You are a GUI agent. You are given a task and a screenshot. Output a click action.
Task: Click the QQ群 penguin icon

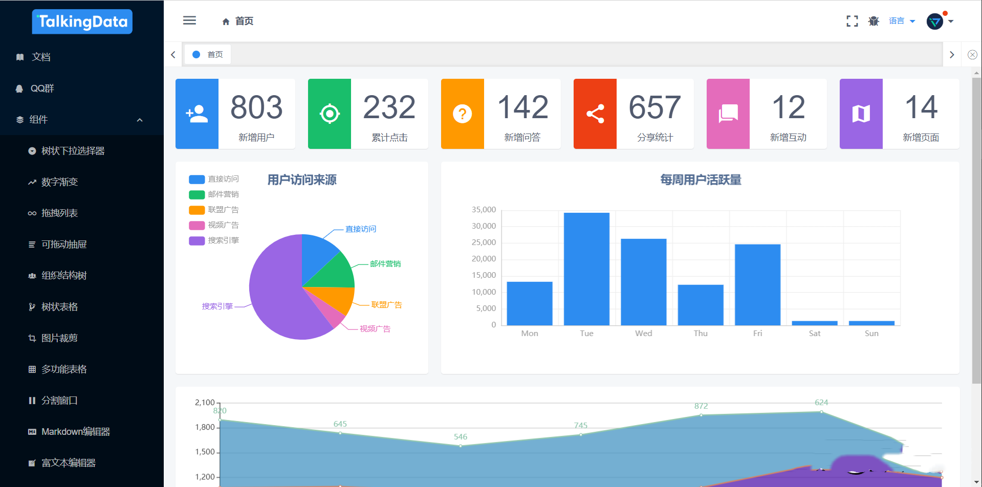pyautogui.click(x=19, y=88)
